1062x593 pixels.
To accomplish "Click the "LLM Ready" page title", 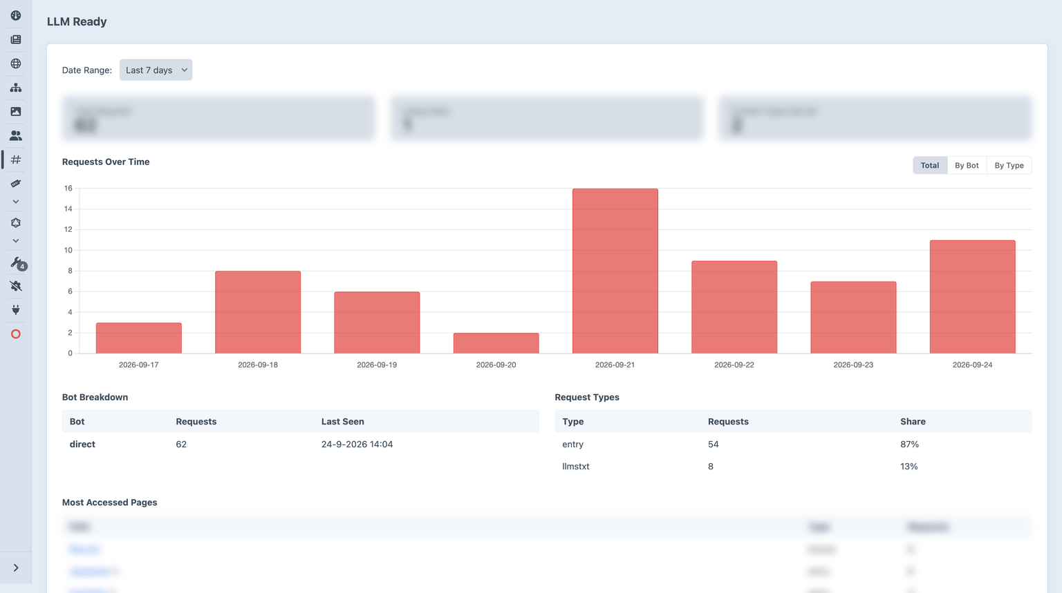I will (77, 21).
